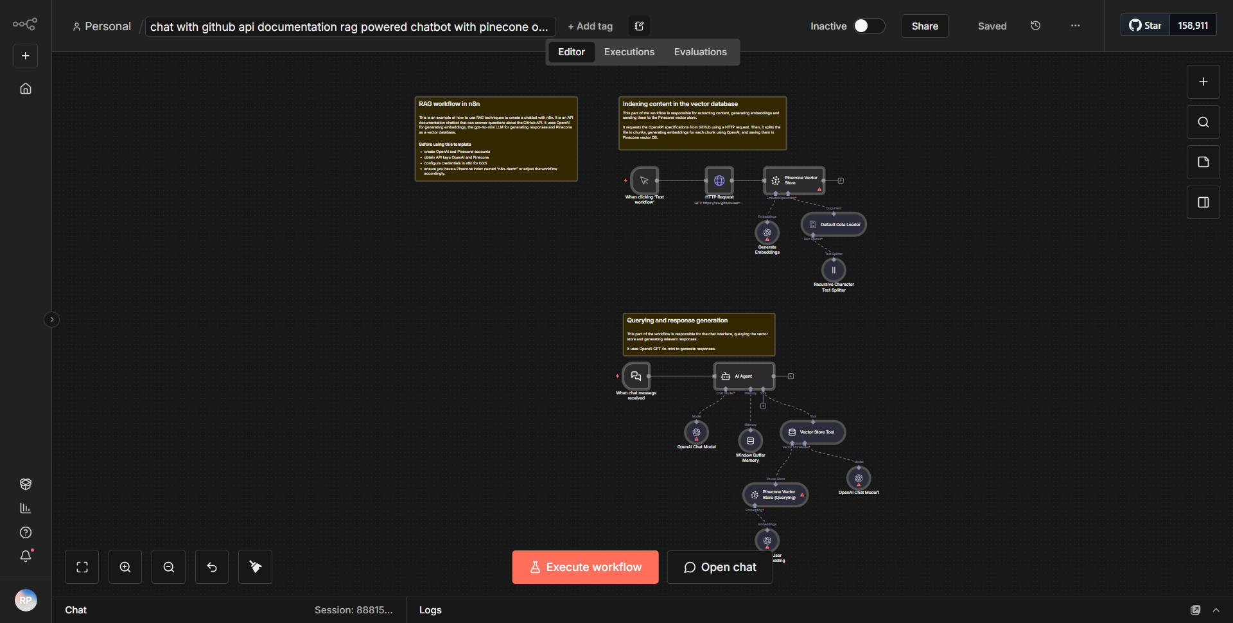Screen dimensions: 1233x623
Task: Reset the canvas zoom
Action: click(211, 566)
